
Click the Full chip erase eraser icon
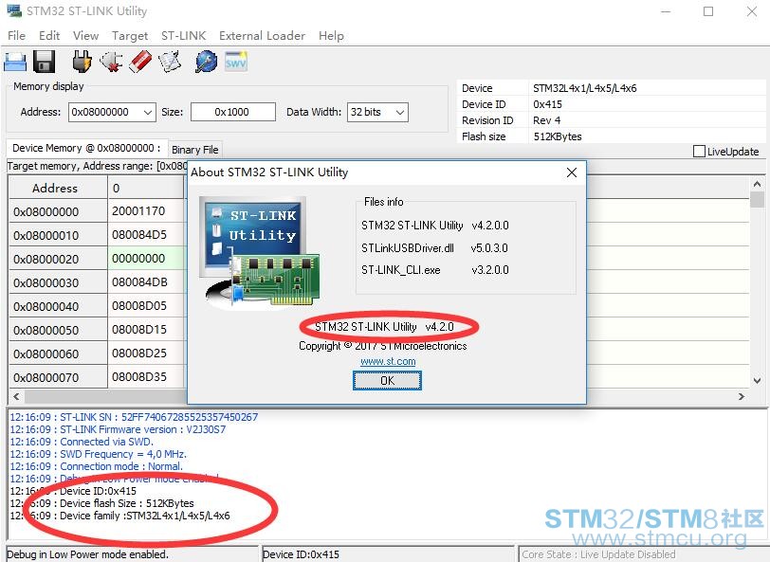click(x=141, y=62)
